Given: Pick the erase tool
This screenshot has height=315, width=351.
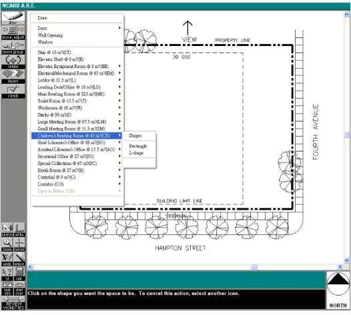Looking at the screenshot, I should click(19, 259).
